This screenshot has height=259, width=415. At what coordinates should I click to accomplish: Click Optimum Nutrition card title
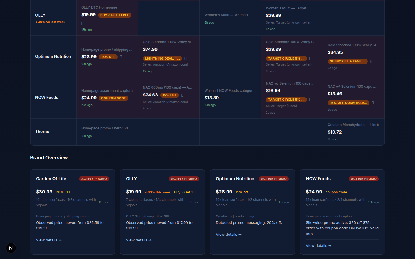[x=235, y=179]
